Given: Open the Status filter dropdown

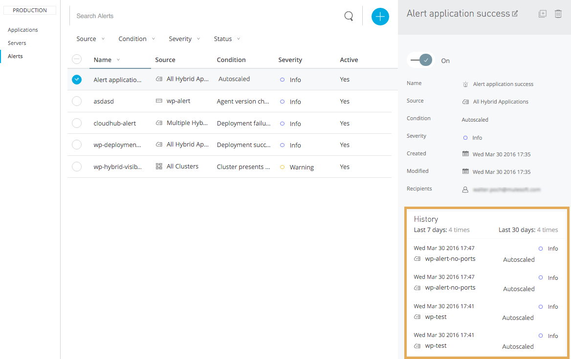Looking at the screenshot, I should click(227, 39).
